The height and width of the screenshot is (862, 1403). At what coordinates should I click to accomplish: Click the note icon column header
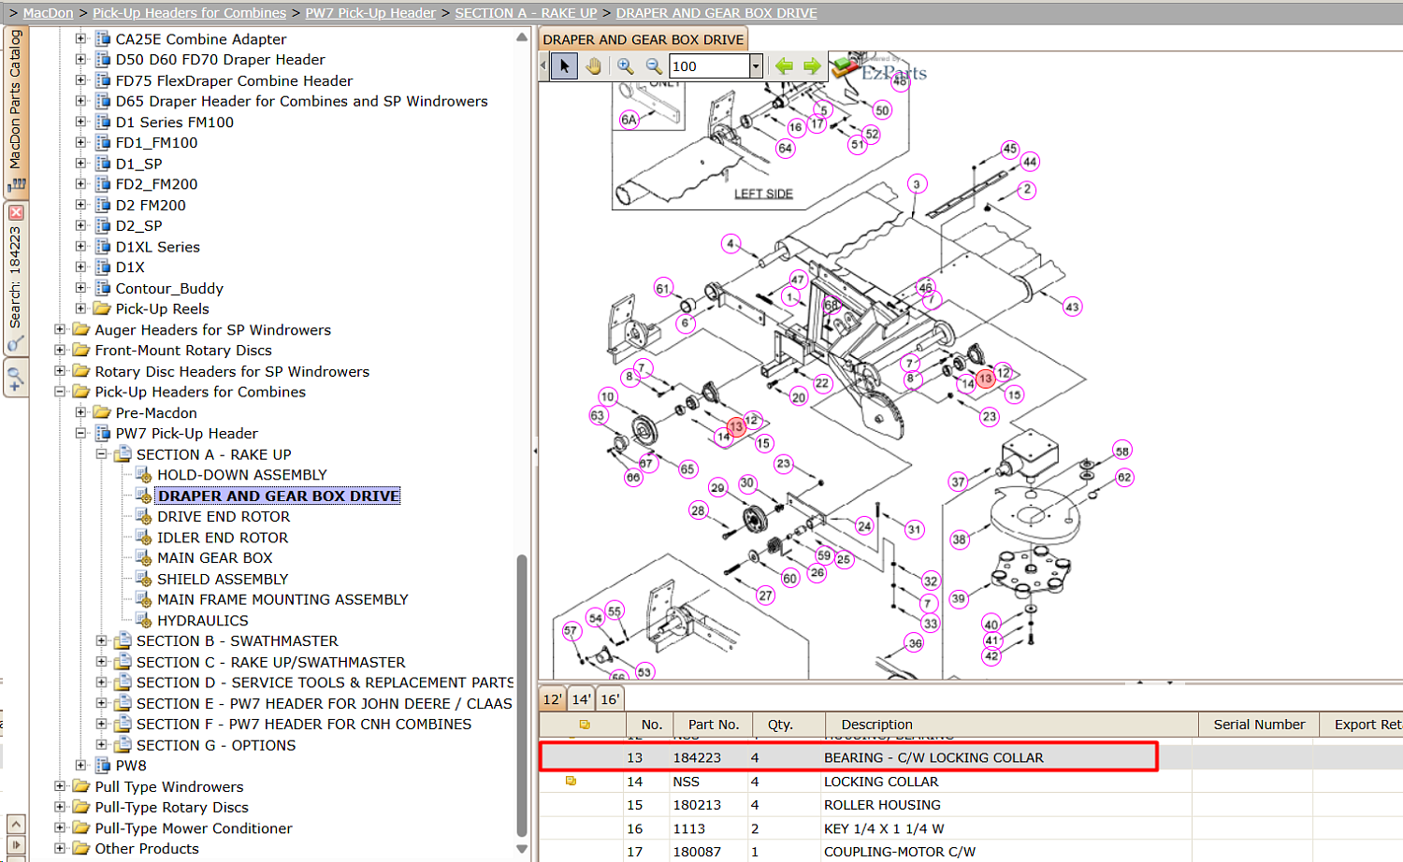pyautogui.click(x=585, y=725)
